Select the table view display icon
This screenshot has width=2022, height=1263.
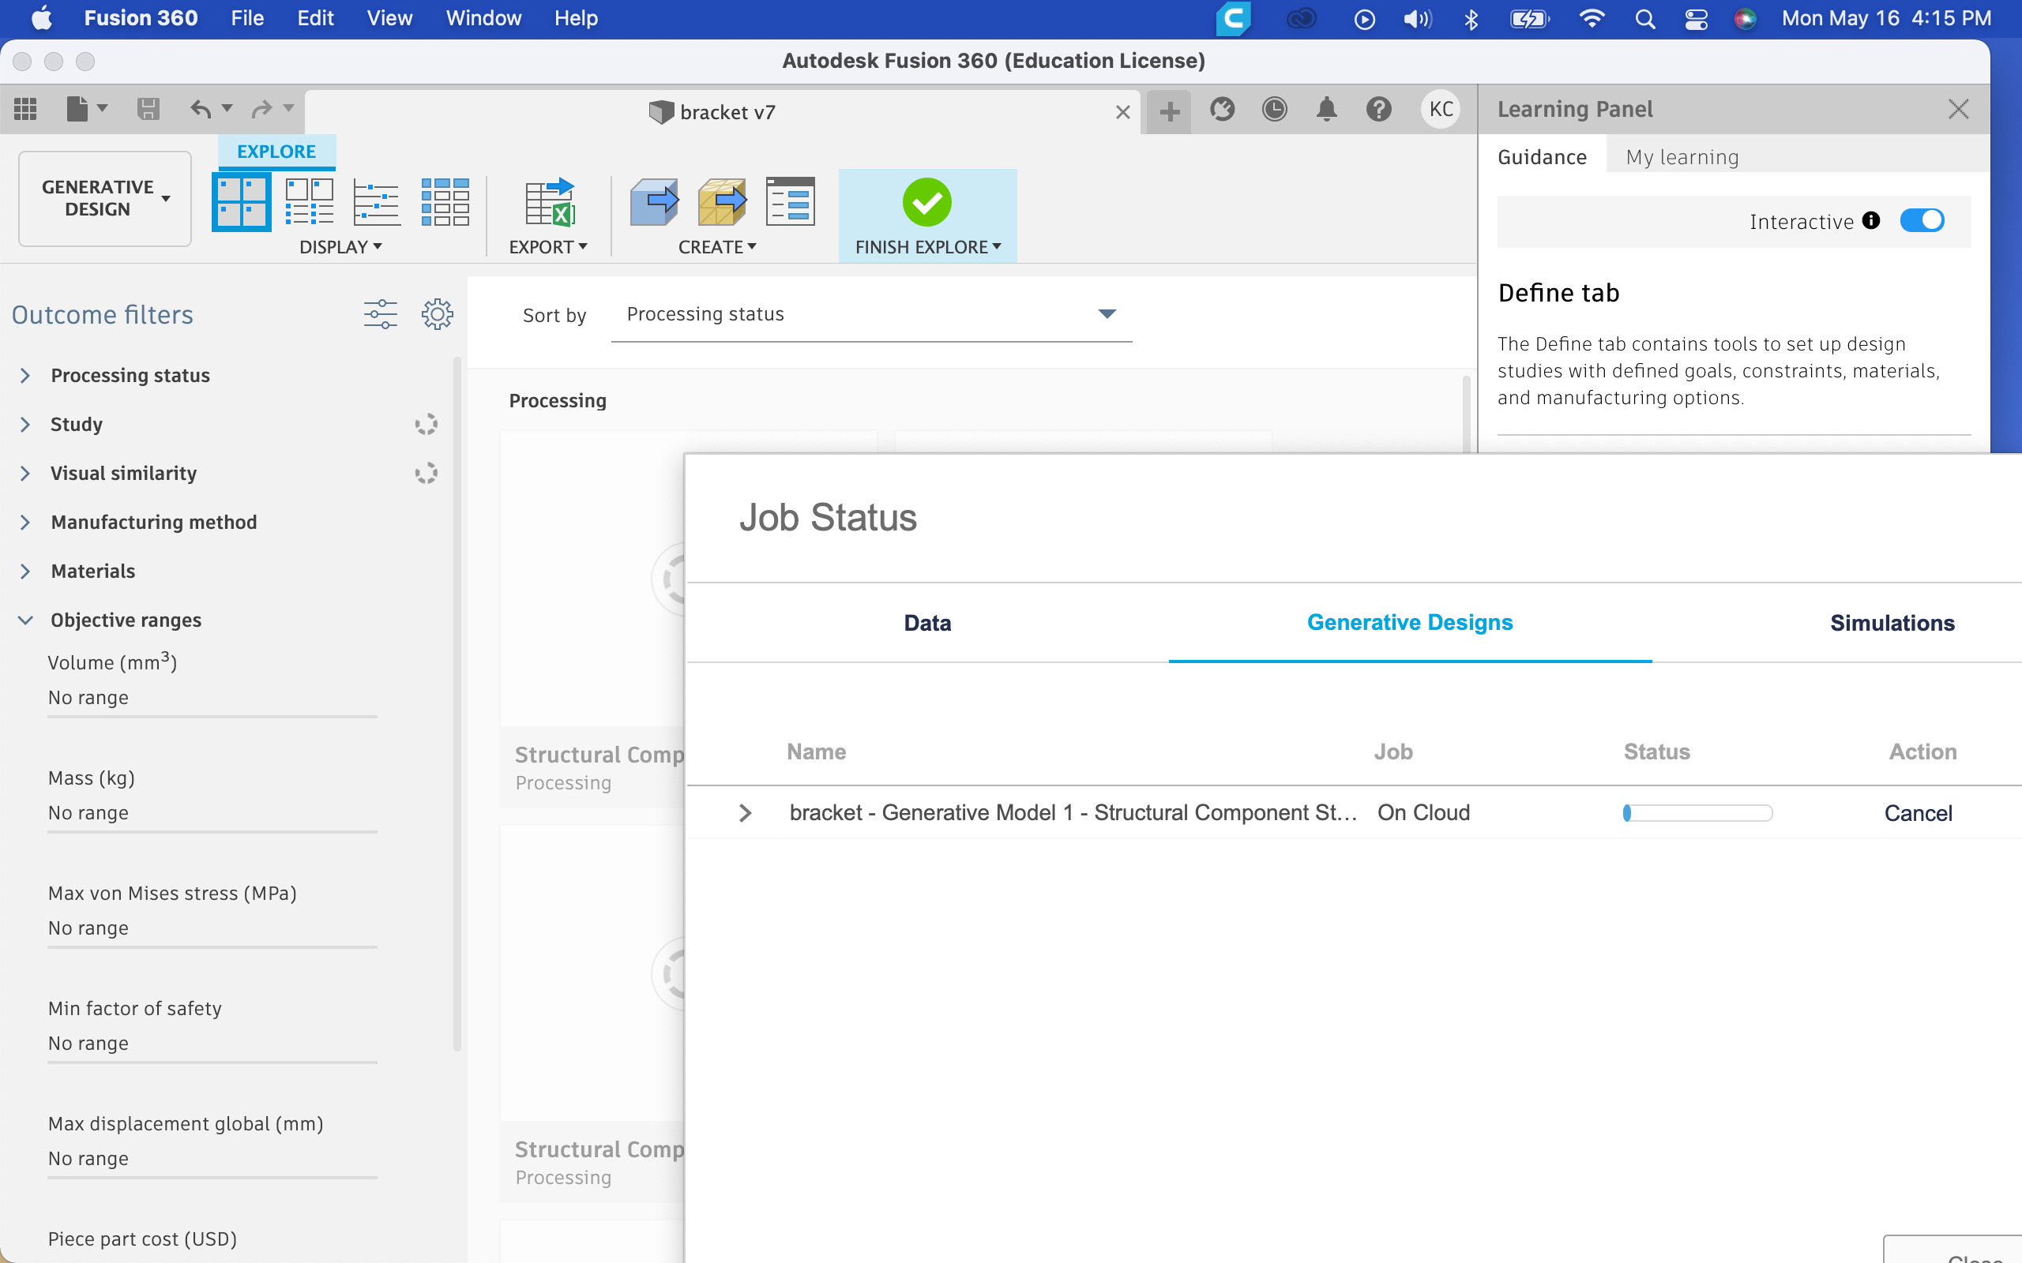(445, 201)
